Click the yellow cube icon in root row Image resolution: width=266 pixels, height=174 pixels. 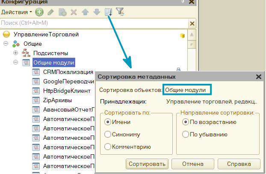coord(182,35)
